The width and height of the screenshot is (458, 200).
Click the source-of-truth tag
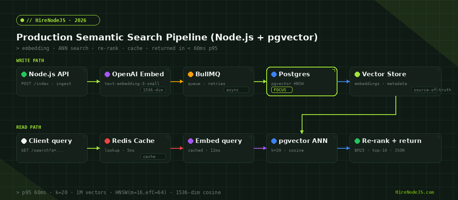[x=432, y=90]
